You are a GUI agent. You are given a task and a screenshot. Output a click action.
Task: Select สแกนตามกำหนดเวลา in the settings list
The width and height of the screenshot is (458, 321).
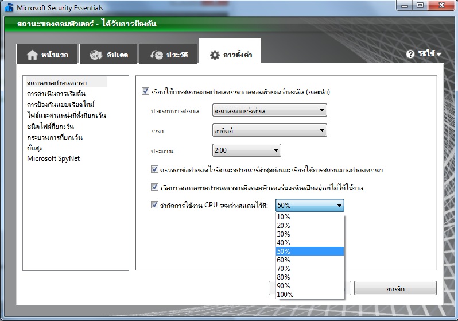click(67, 83)
